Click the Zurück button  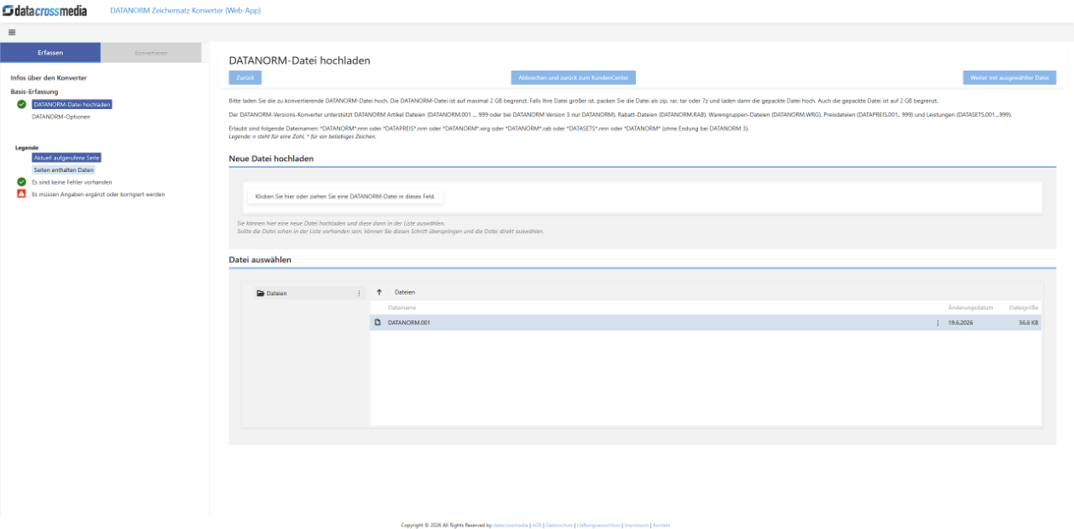(x=245, y=78)
